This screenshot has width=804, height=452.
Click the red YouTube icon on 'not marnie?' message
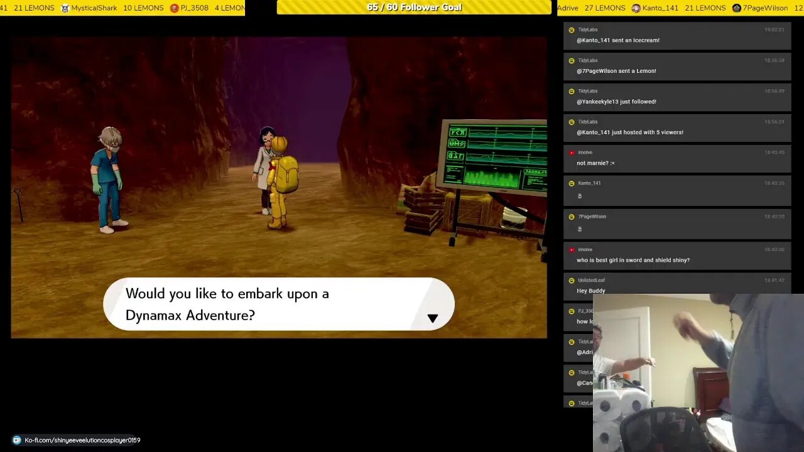coord(571,153)
